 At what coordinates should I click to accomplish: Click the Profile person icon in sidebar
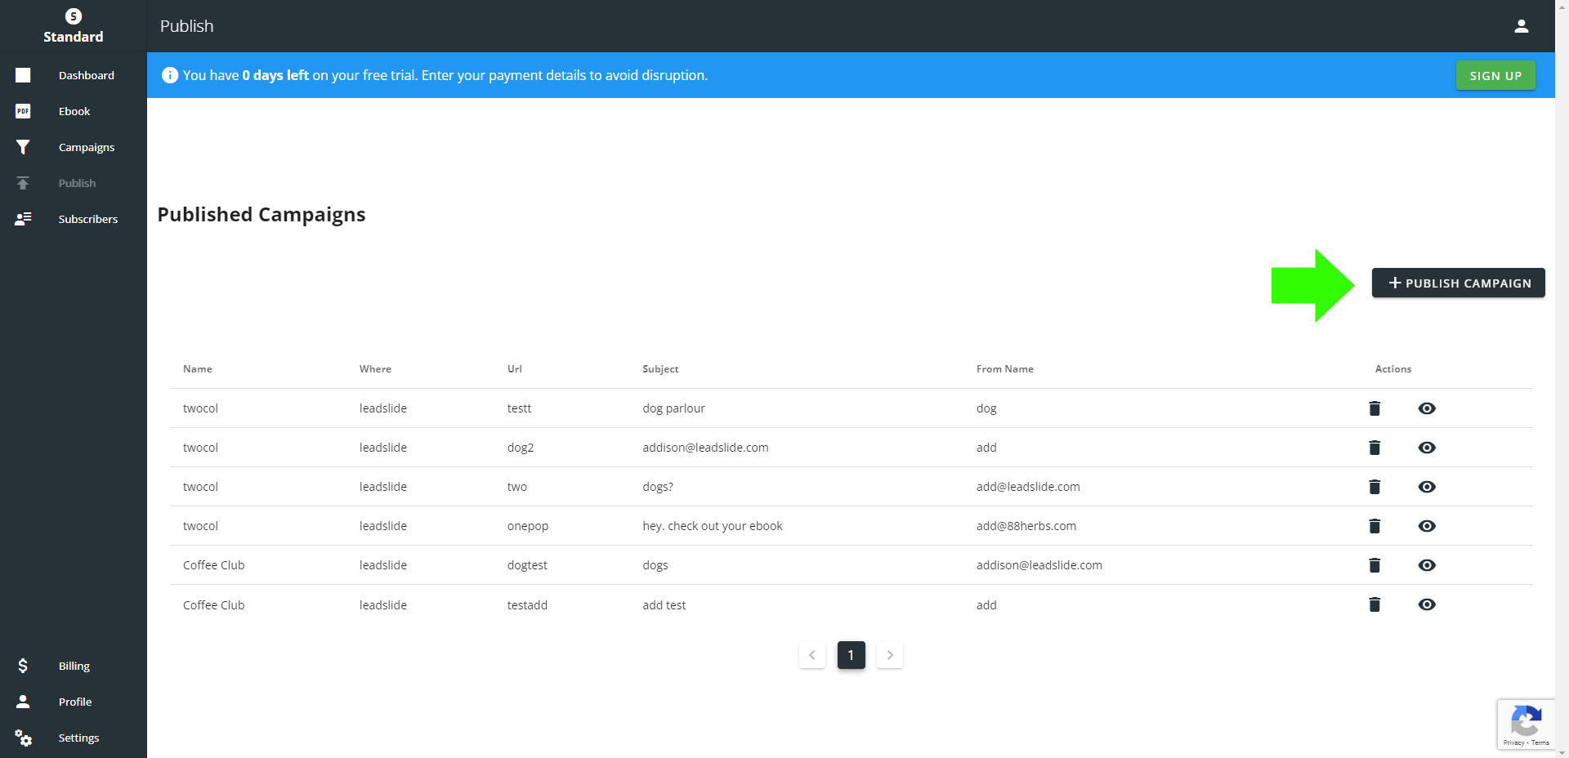pos(23,702)
